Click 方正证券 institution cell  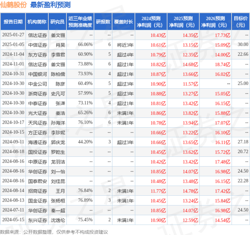(38, 133)
